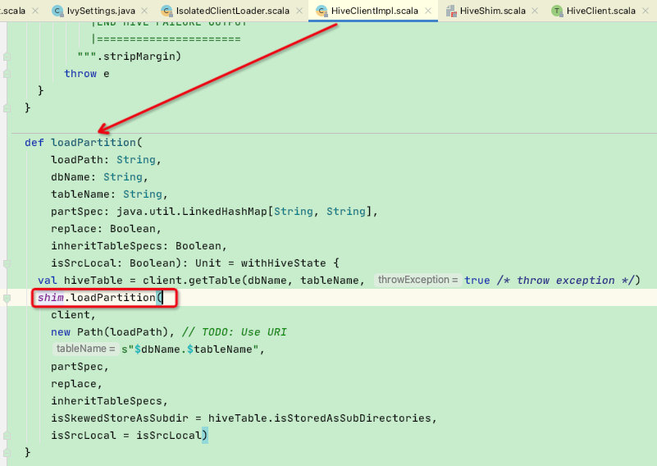Image resolution: width=657 pixels, height=466 pixels.
Task: Switch to the IvySettings.java tab
Action: (101, 11)
